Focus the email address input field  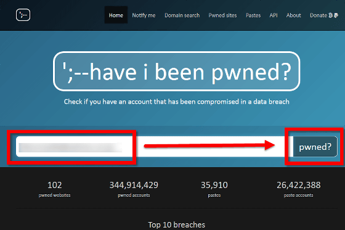[x=155, y=147]
